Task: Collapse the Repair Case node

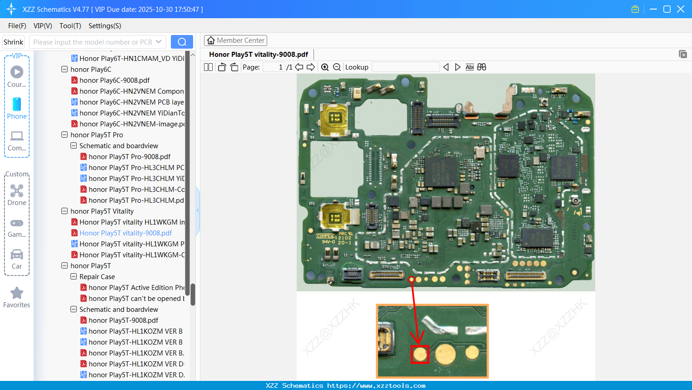Action: coord(74,277)
